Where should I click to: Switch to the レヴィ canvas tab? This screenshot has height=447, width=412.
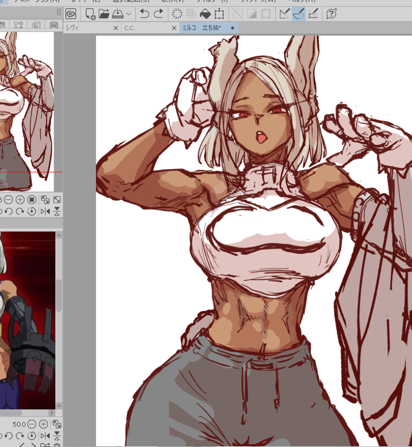[88, 28]
